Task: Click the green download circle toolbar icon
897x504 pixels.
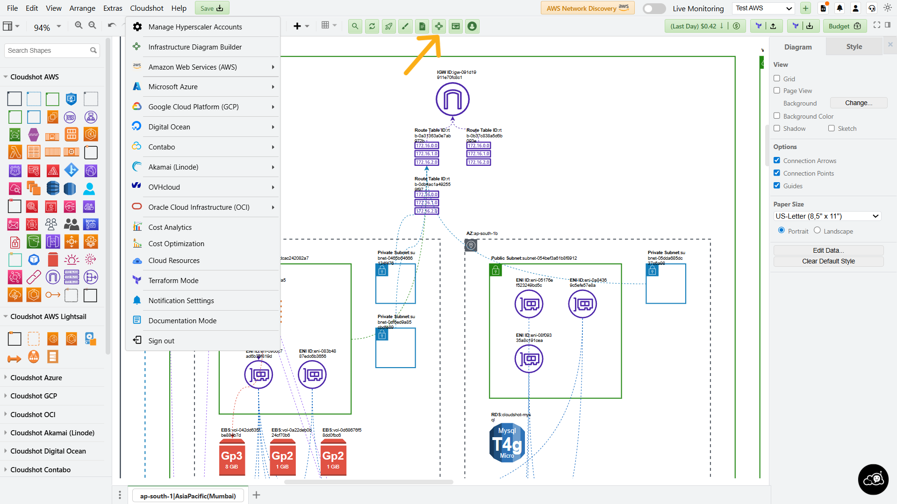Action: [472, 26]
